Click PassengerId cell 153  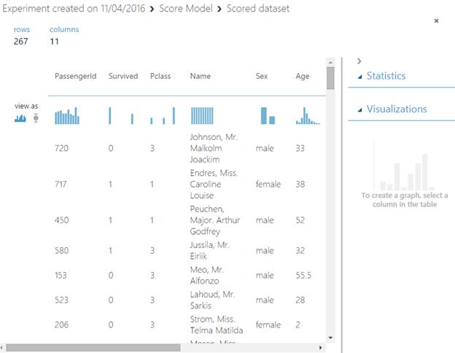tap(61, 275)
